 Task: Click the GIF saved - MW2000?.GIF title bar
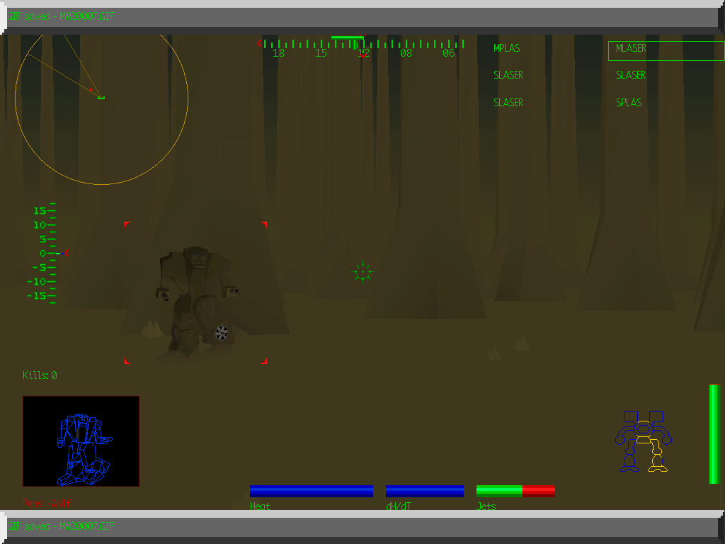[x=60, y=16]
